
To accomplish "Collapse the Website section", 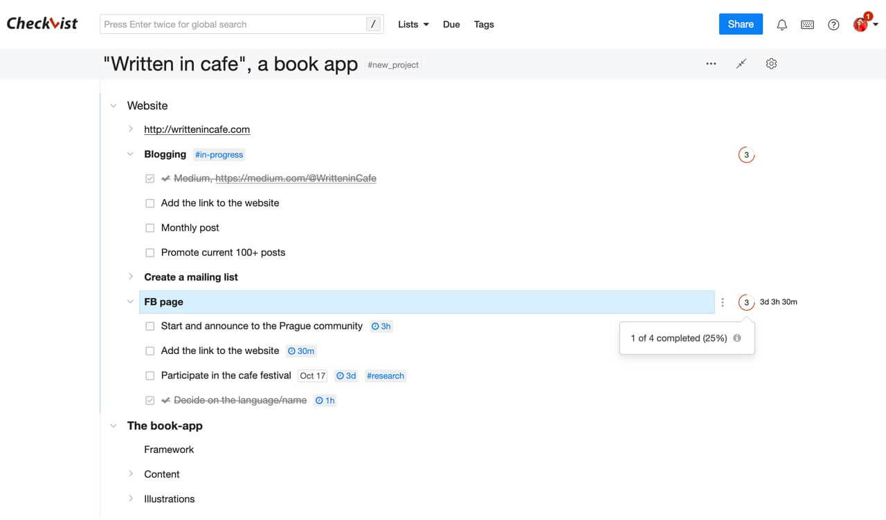I will [114, 106].
